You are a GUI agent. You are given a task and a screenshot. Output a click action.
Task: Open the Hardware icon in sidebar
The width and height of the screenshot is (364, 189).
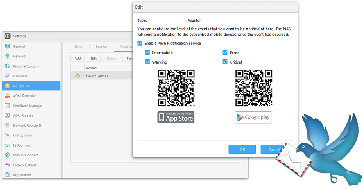7,76
